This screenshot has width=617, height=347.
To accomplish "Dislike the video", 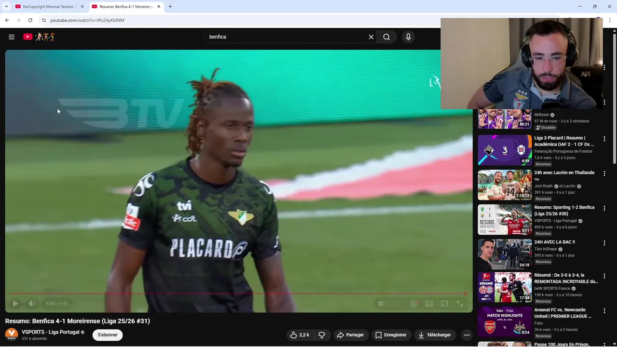I will (x=322, y=335).
